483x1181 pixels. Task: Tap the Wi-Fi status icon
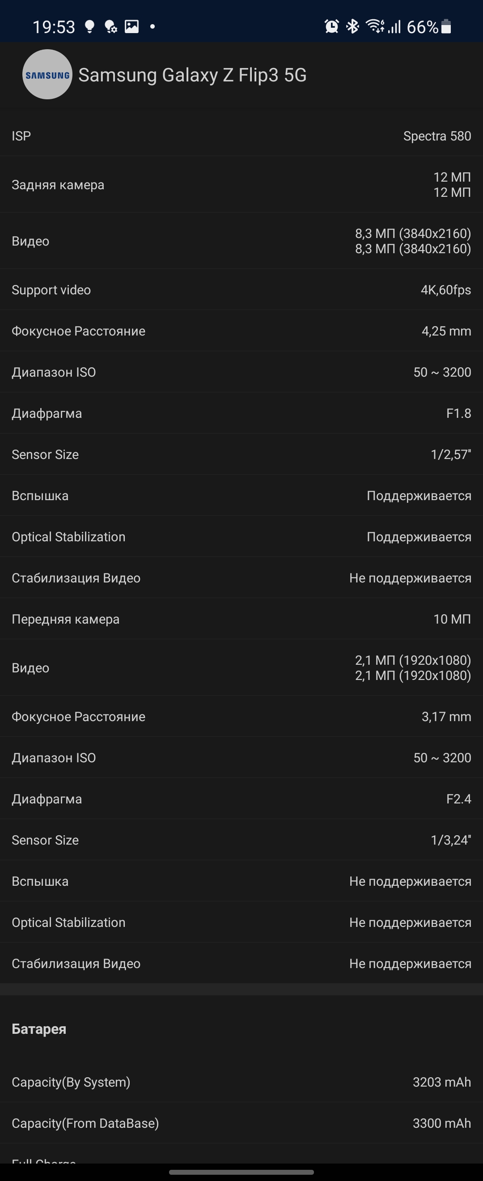click(374, 26)
